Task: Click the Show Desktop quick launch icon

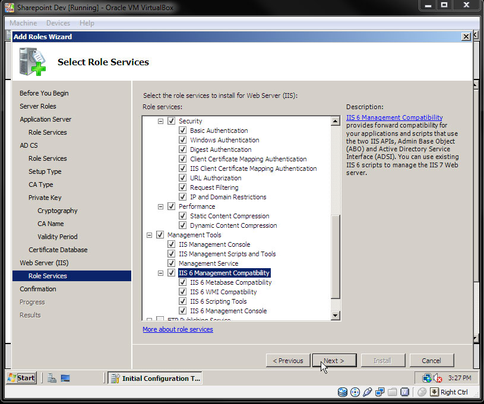Action: pyautogui.click(x=65, y=378)
